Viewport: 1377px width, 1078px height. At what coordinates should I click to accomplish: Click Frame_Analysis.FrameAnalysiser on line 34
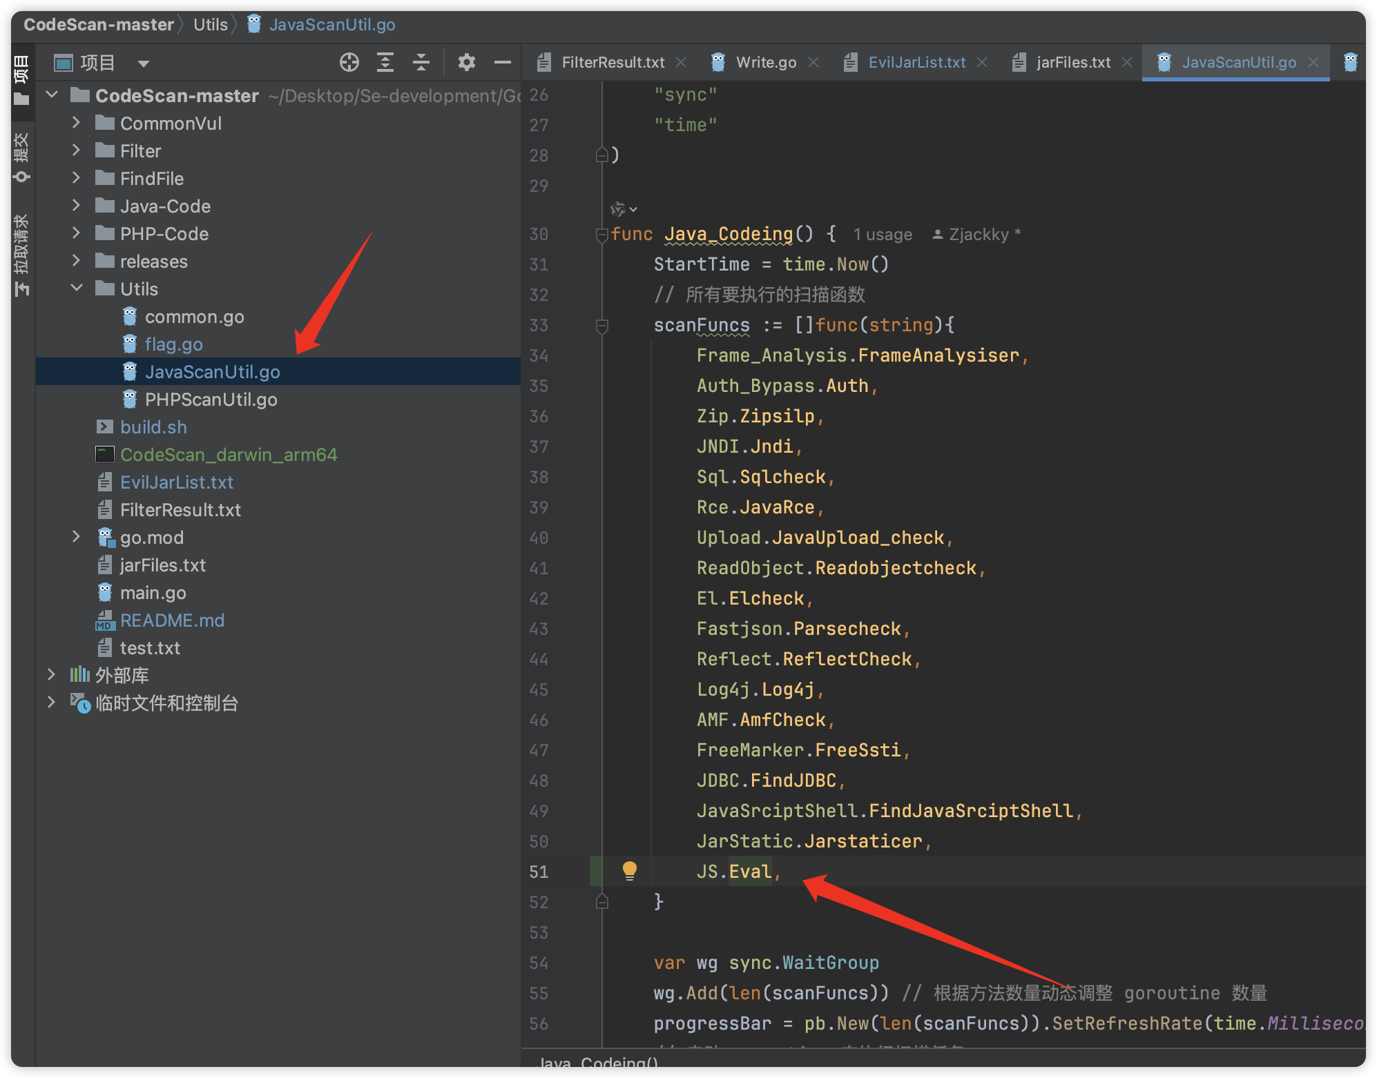pyautogui.click(x=858, y=355)
